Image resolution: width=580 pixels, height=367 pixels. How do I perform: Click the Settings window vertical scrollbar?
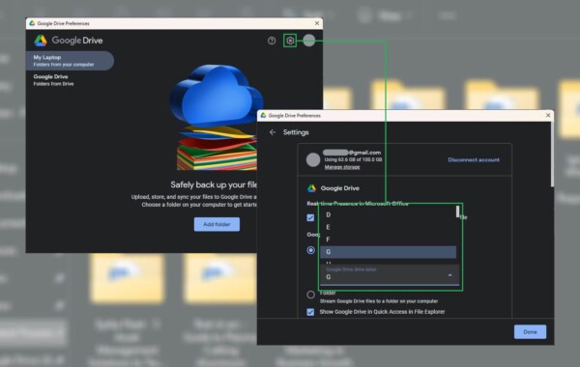(552, 155)
